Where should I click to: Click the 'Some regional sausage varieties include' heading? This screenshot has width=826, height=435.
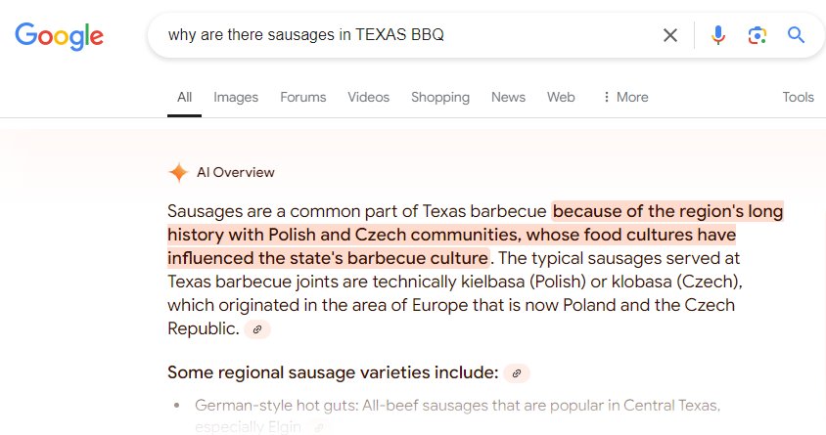tap(333, 372)
